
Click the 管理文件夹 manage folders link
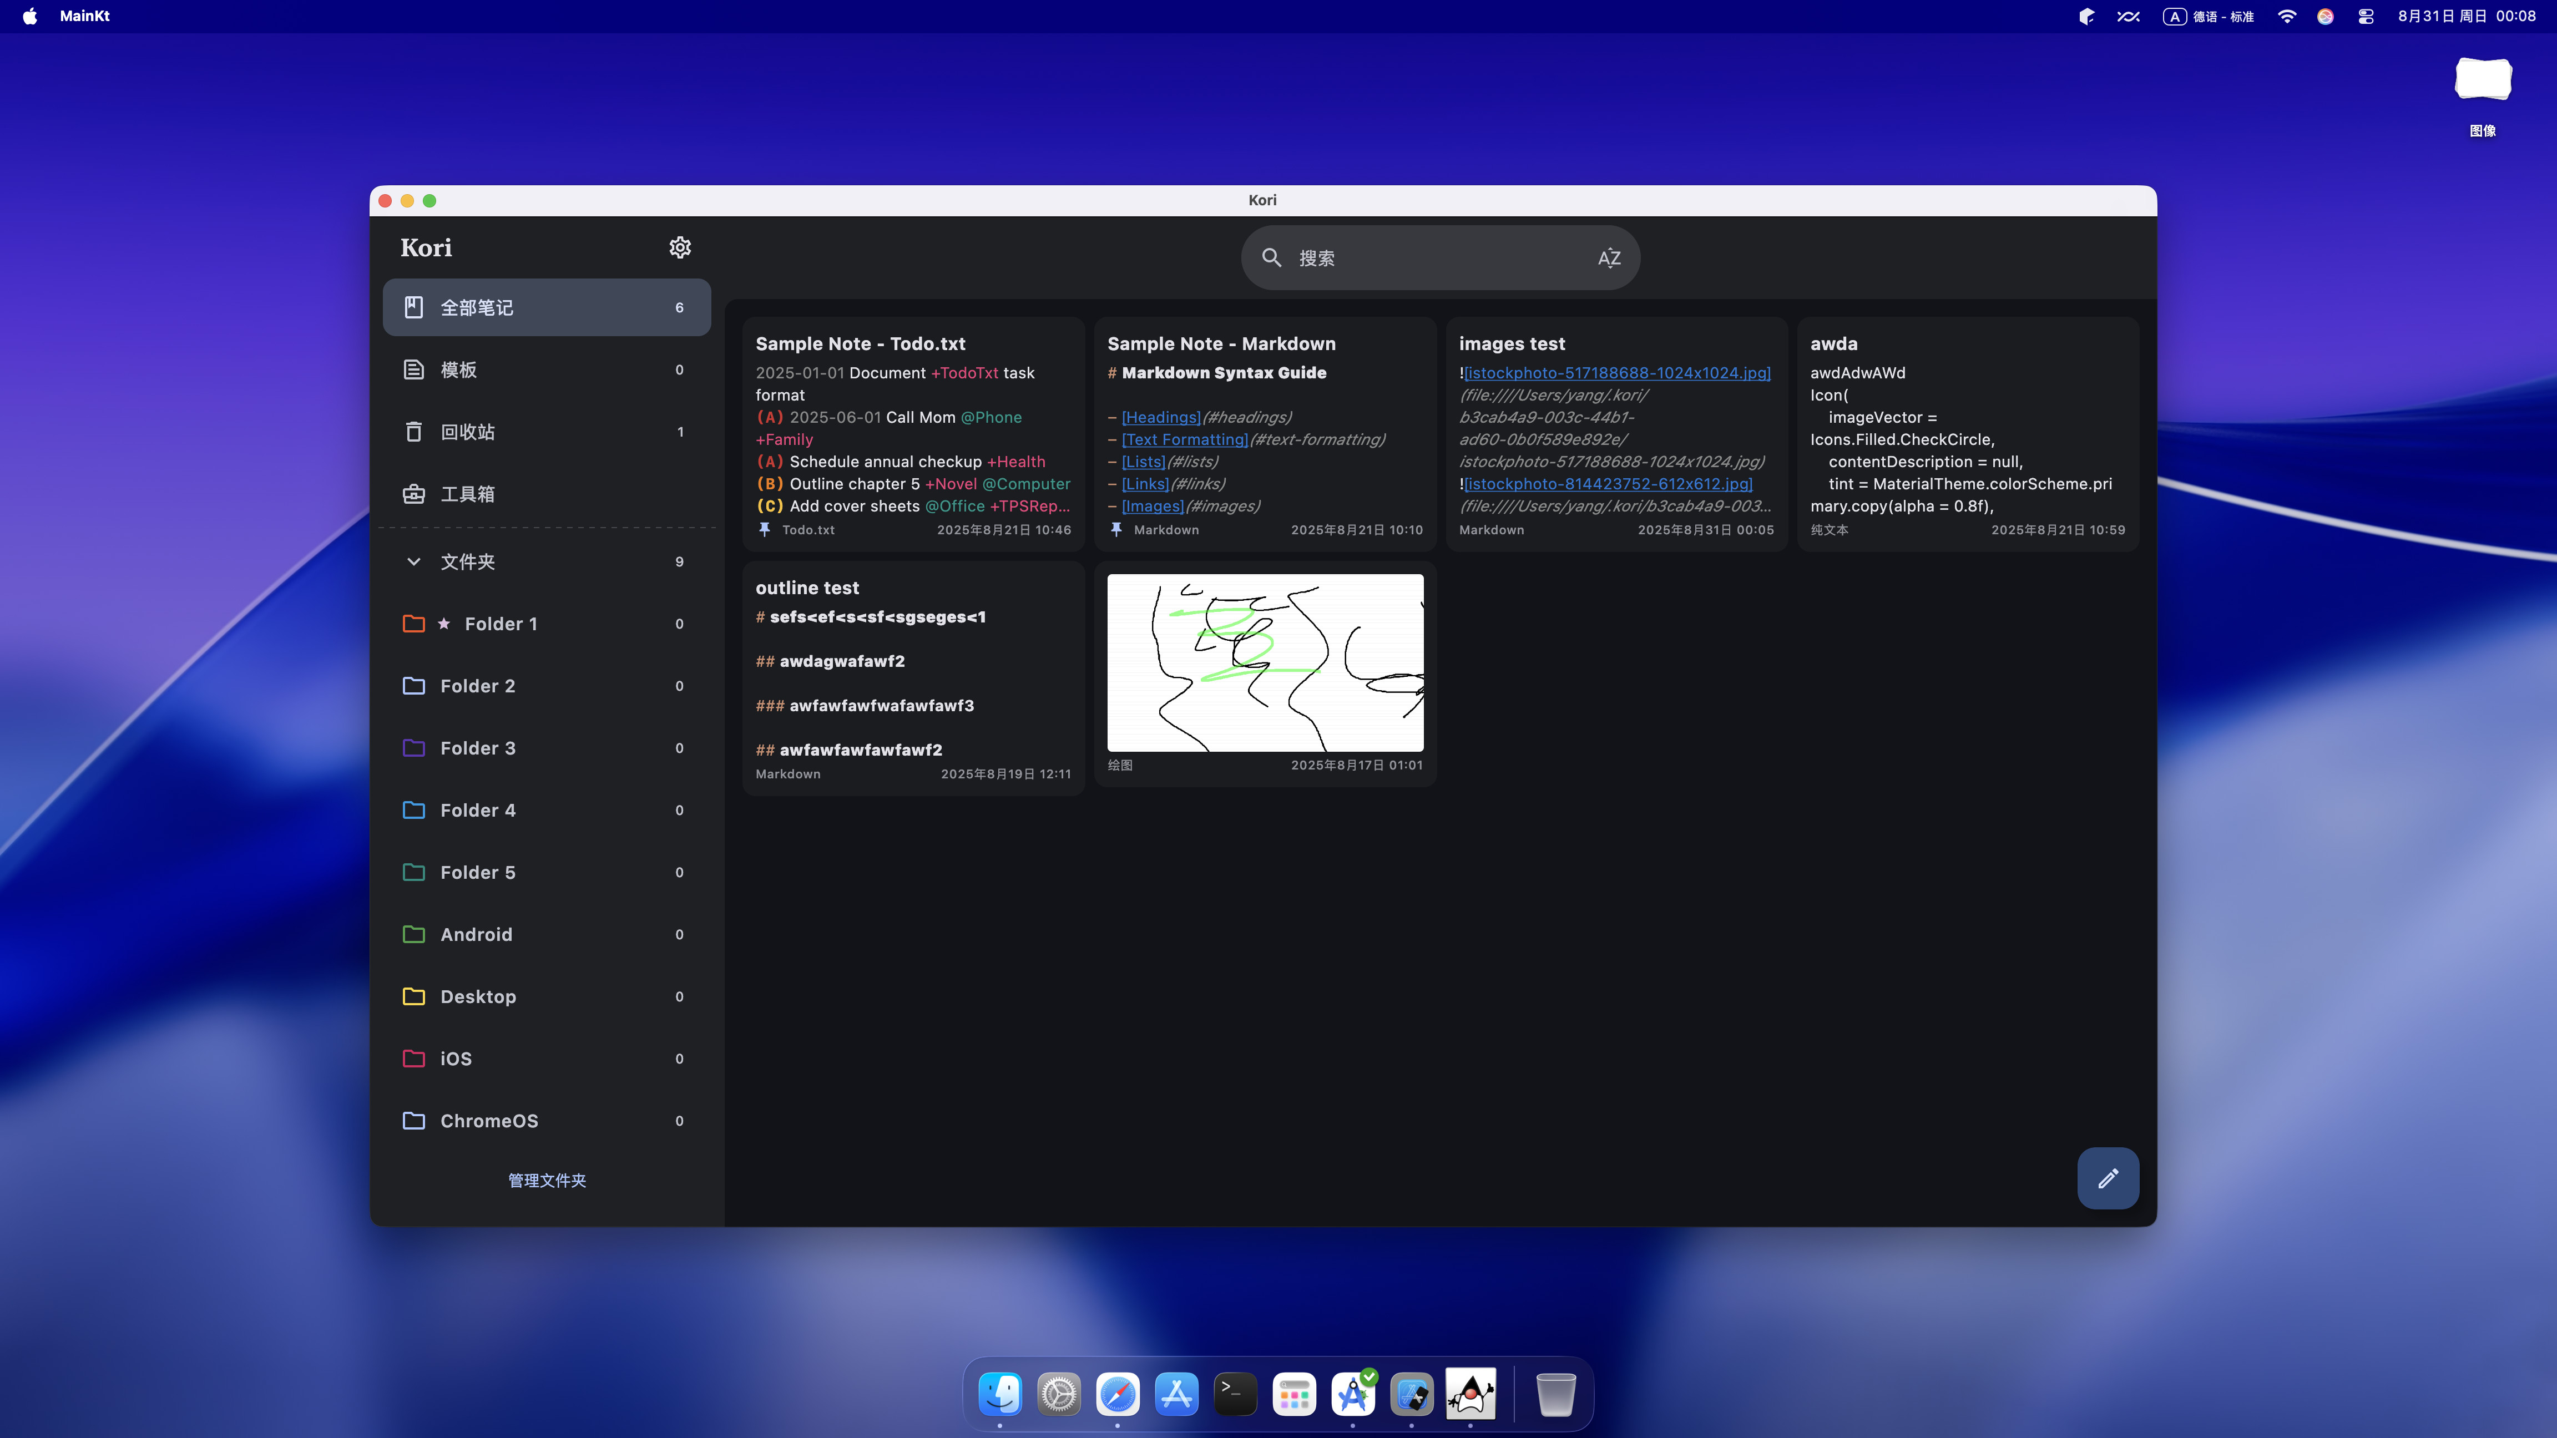tap(547, 1180)
